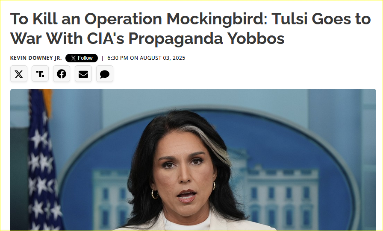This screenshot has width=383, height=231.
Task: Select the 6:30 PM August 03, 2025 timestamp
Action: 146,58
